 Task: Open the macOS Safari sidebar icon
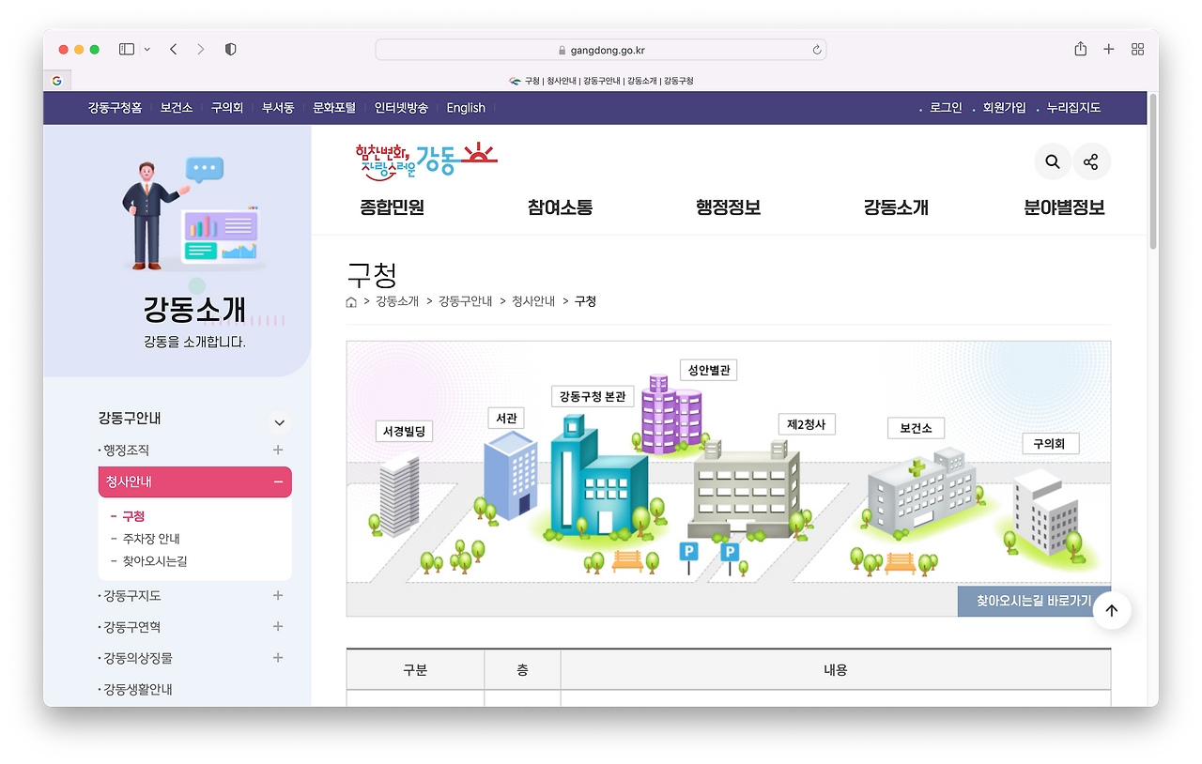(x=125, y=48)
